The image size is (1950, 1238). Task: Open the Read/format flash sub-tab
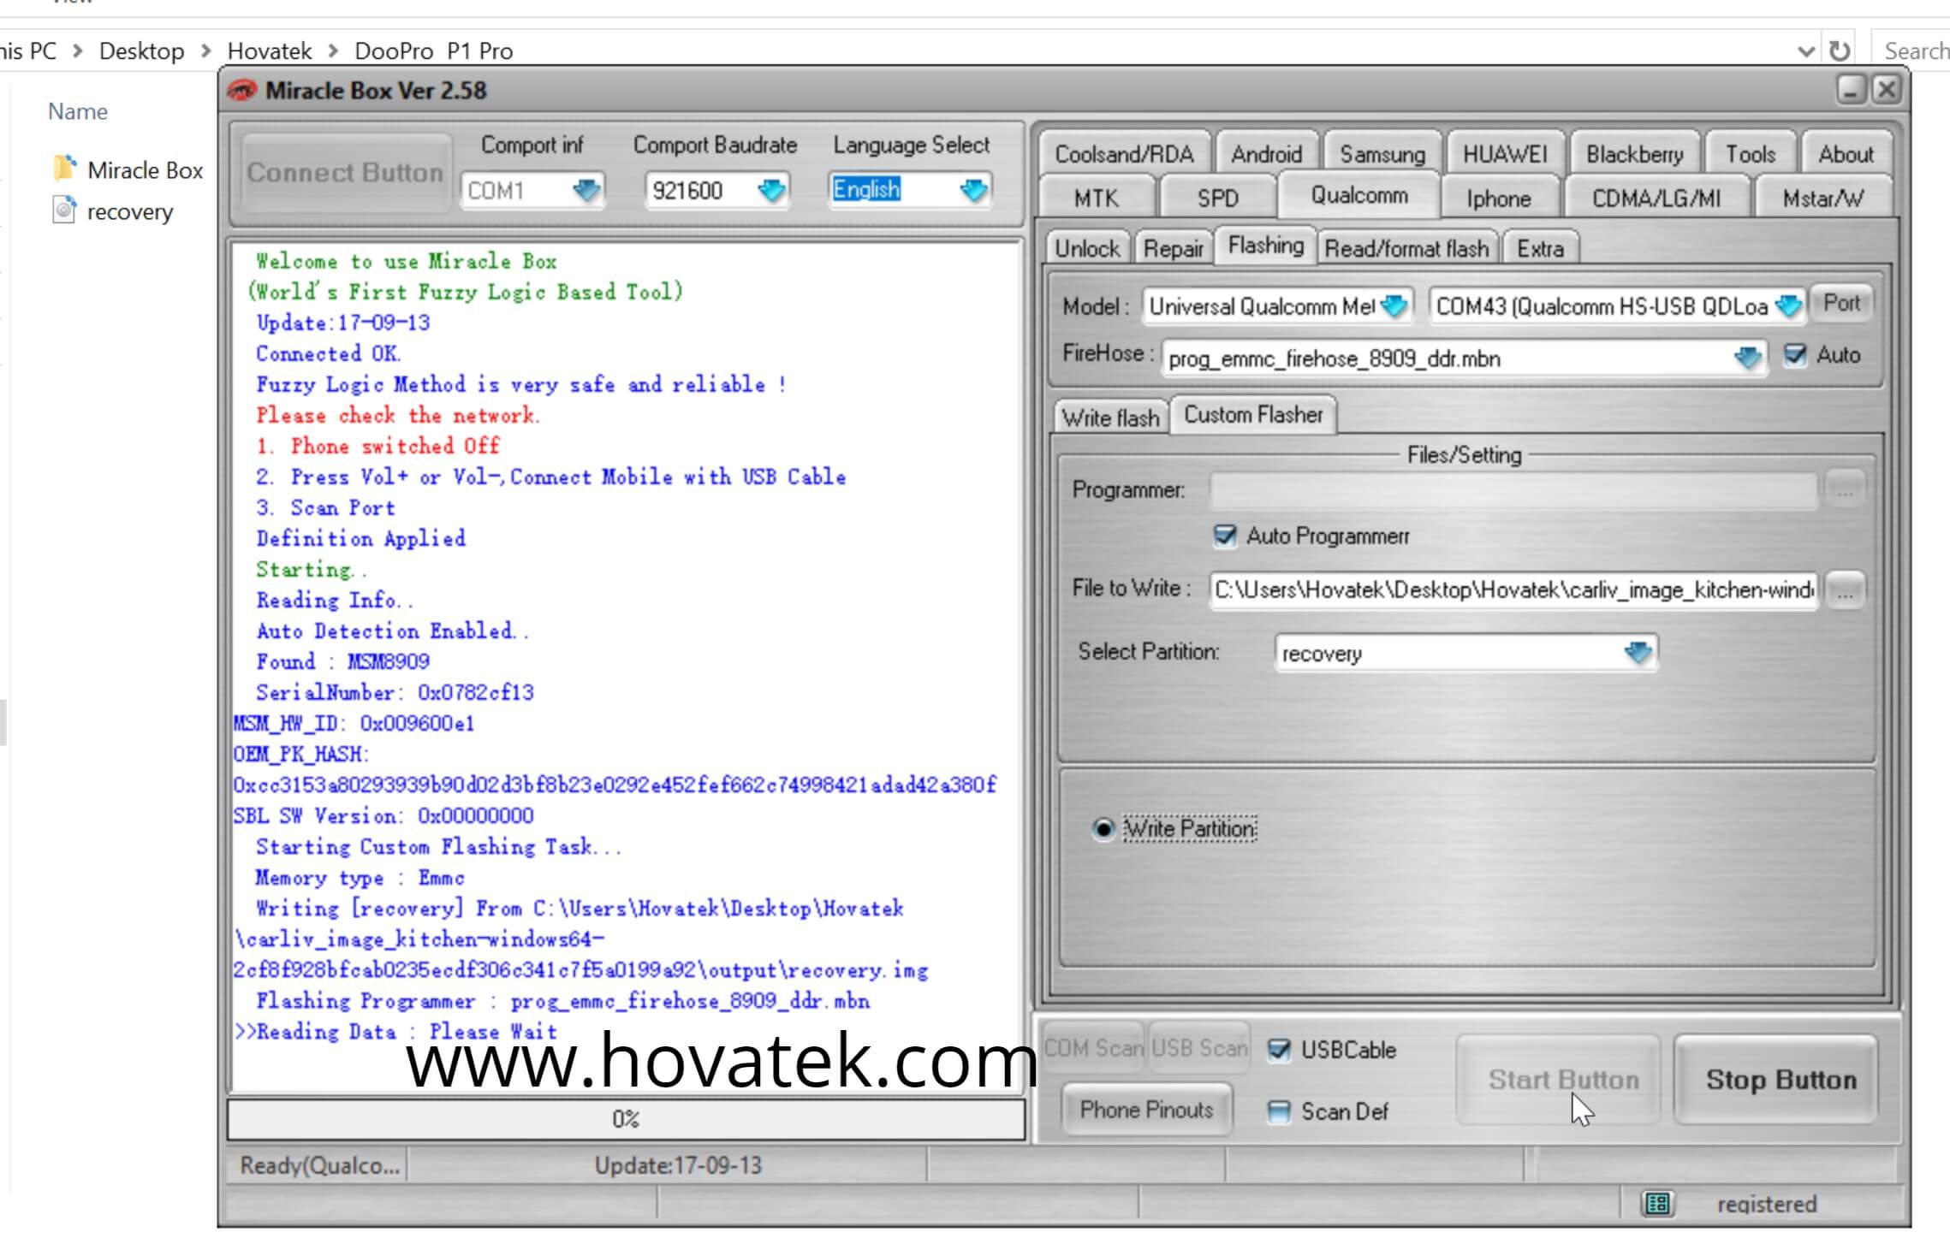click(1406, 248)
